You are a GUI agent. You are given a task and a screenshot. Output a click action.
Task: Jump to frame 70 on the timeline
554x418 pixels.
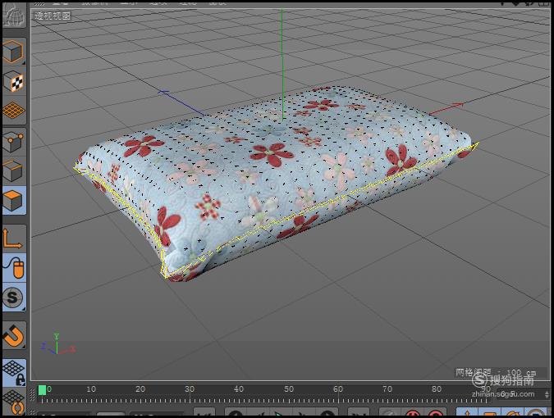[387, 389]
